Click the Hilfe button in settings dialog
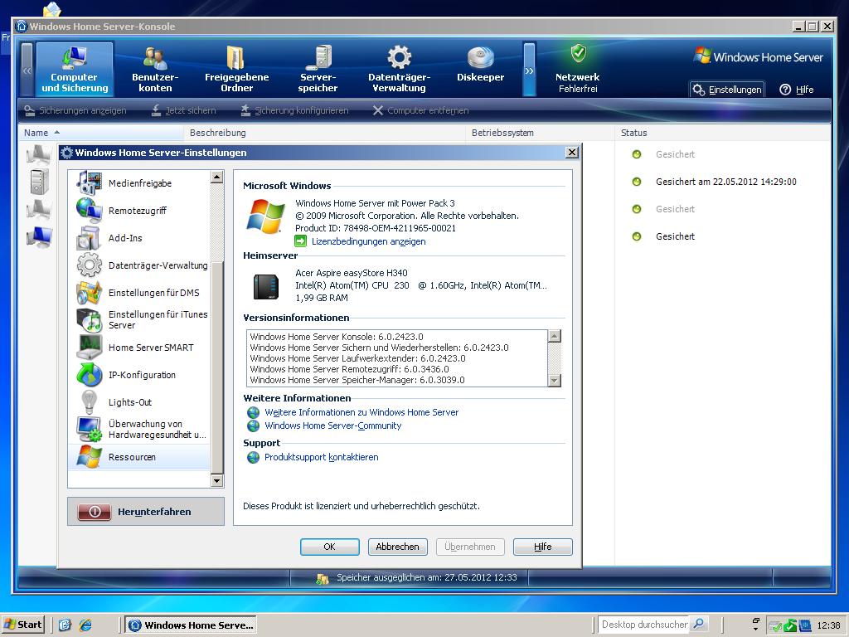The height and width of the screenshot is (637, 849). pos(542,547)
